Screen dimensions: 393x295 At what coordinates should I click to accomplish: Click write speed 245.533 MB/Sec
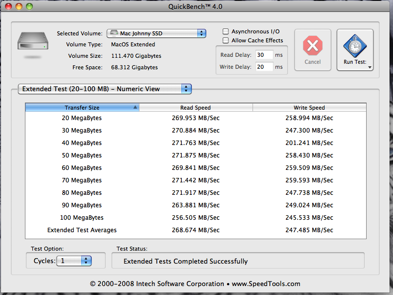tap(309, 218)
